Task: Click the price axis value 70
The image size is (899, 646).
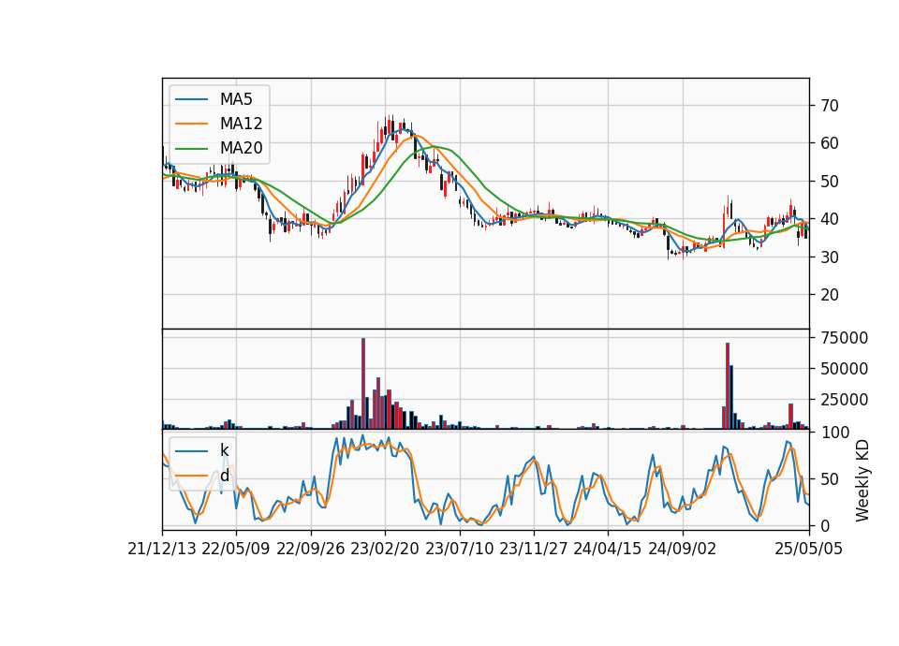Action: click(x=829, y=106)
